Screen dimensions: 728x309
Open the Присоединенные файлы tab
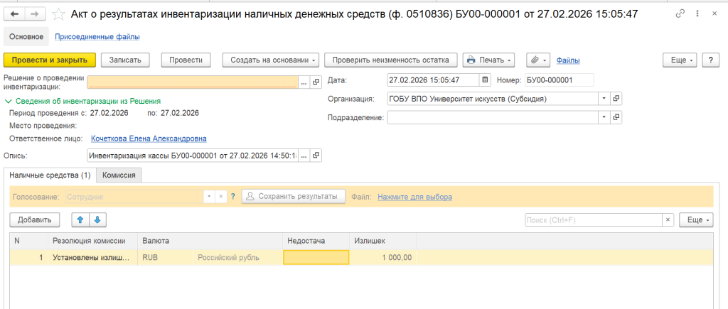97,37
